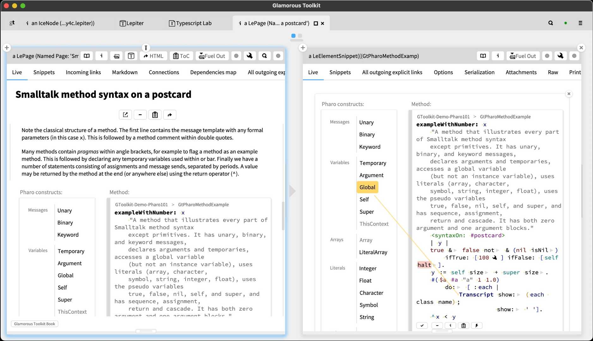Open the book icon in the LeElementSnippet toolbar
Image resolution: width=593 pixels, height=341 pixels.
click(483, 56)
